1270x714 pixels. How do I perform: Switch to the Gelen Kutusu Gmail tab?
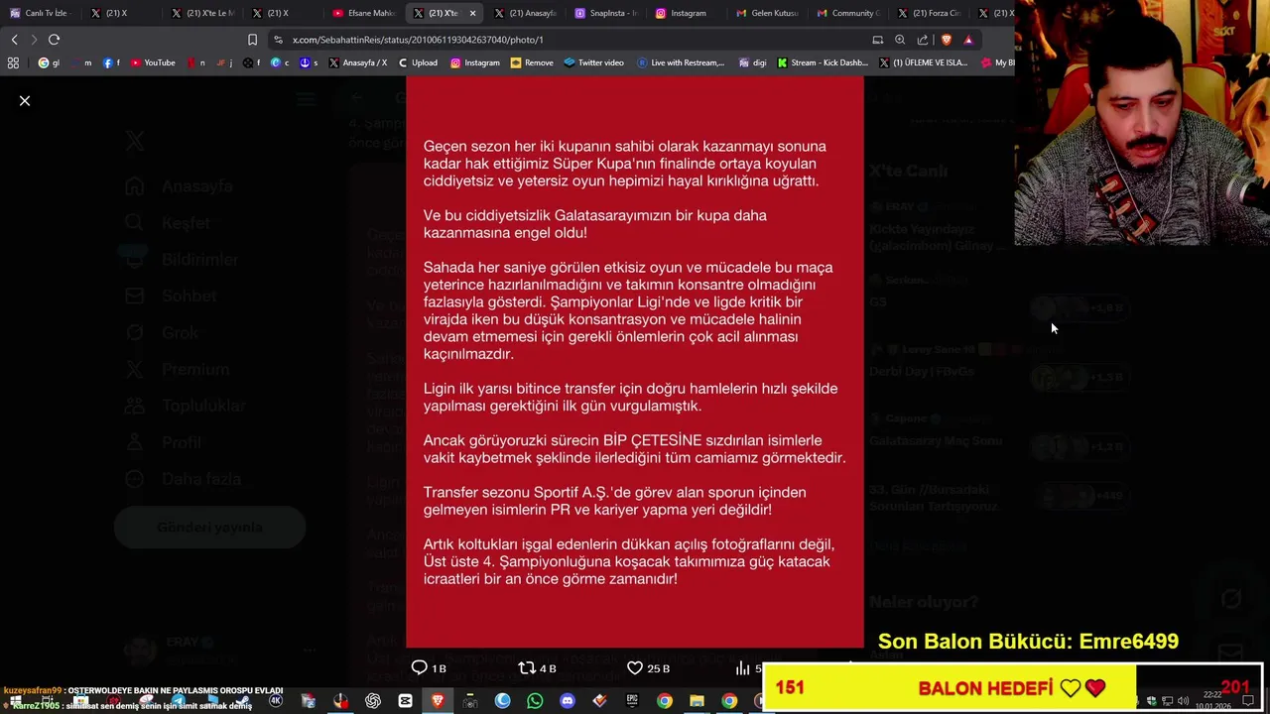pyautogui.click(x=768, y=13)
